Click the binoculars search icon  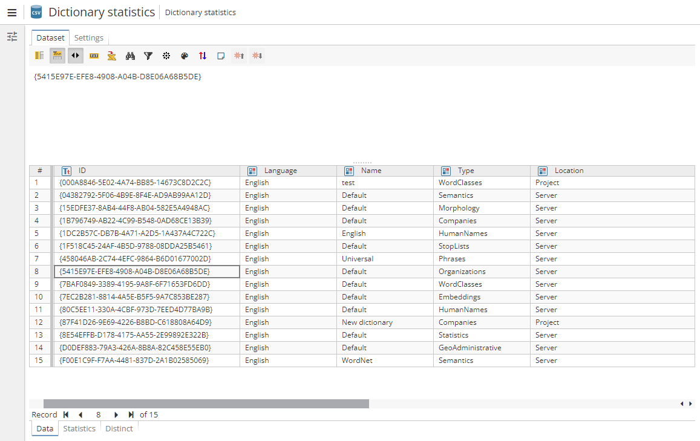(x=130, y=56)
